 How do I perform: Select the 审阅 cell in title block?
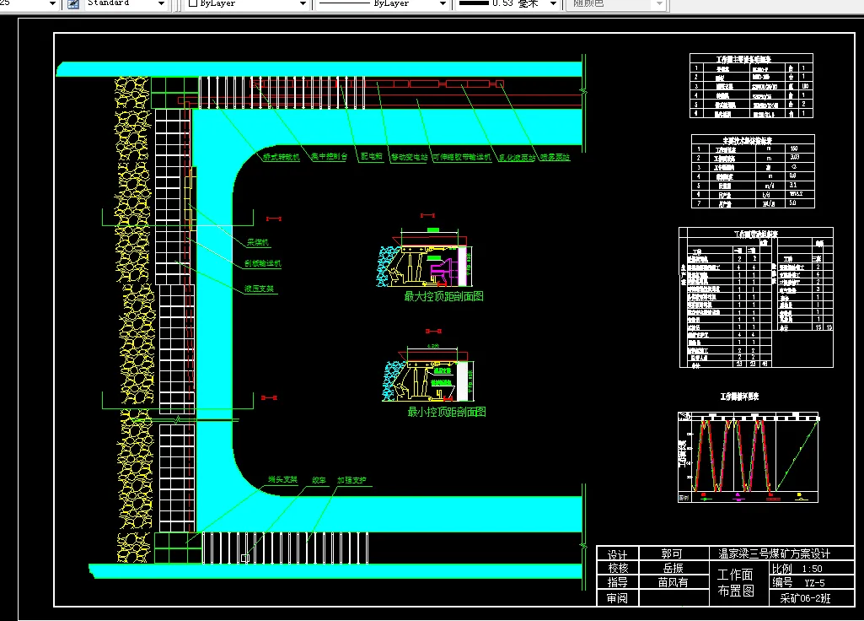click(x=618, y=598)
